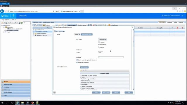Open the Kubernetes cluster type dropdown
The height and width of the screenshot is (105, 187).
102,39
